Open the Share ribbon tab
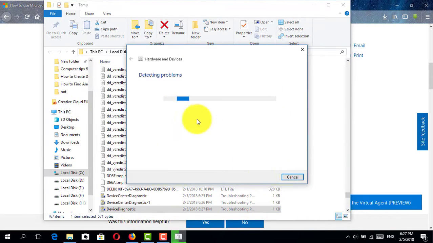 pos(89,13)
